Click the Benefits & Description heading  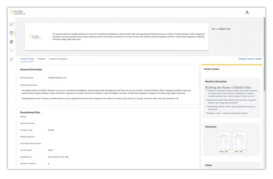click(x=216, y=82)
